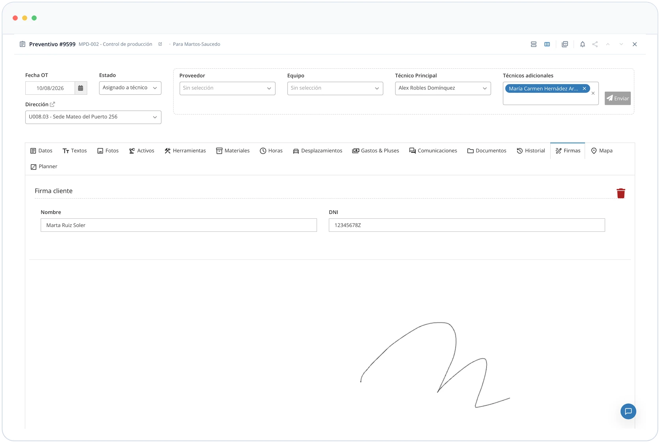Click the notifications bell icon
660x443 pixels.
(582, 44)
